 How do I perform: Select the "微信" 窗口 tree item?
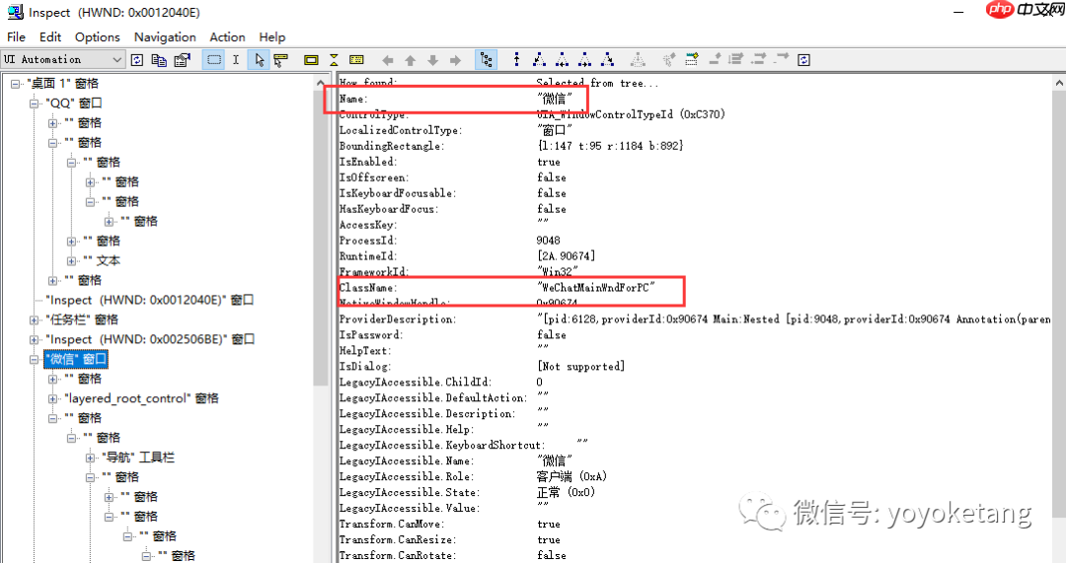coord(76,359)
